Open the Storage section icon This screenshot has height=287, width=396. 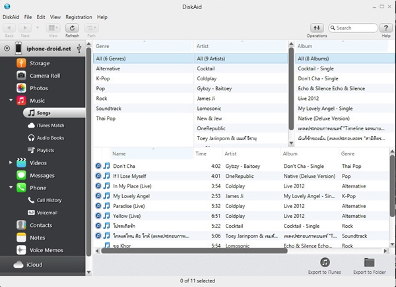coord(21,63)
